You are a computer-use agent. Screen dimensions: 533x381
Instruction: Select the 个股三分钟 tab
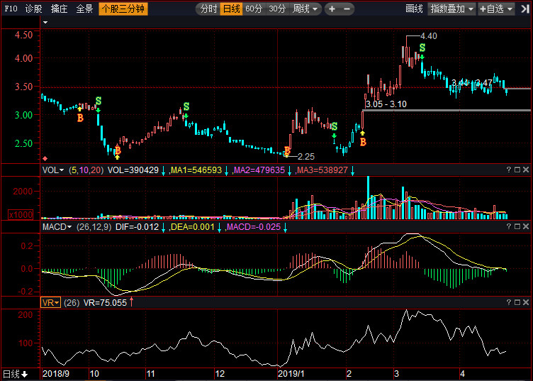point(123,9)
